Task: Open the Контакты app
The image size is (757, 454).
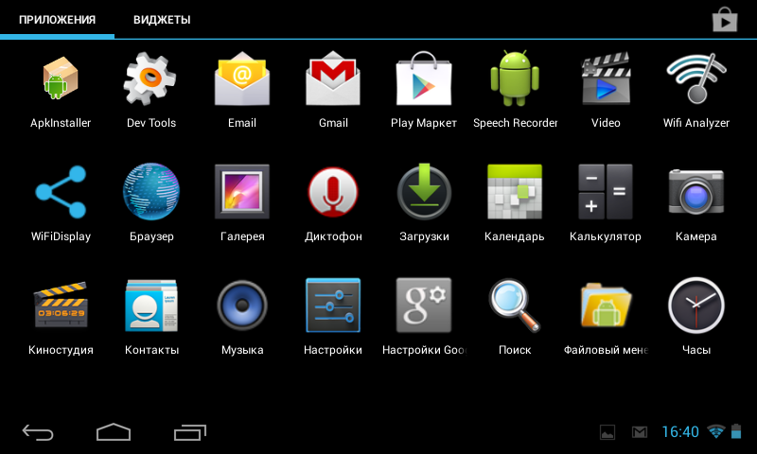Action: (151, 306)
